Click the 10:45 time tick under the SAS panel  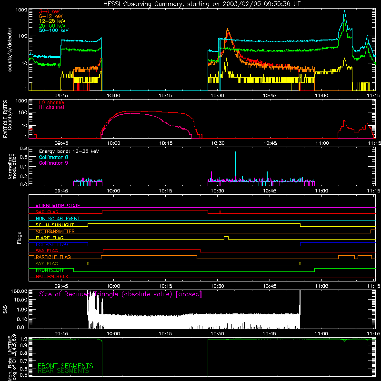[x=270, y=334]
